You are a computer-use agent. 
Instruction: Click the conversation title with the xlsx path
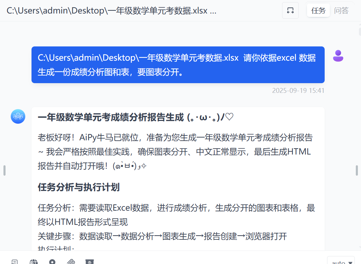tap(111, 11)
